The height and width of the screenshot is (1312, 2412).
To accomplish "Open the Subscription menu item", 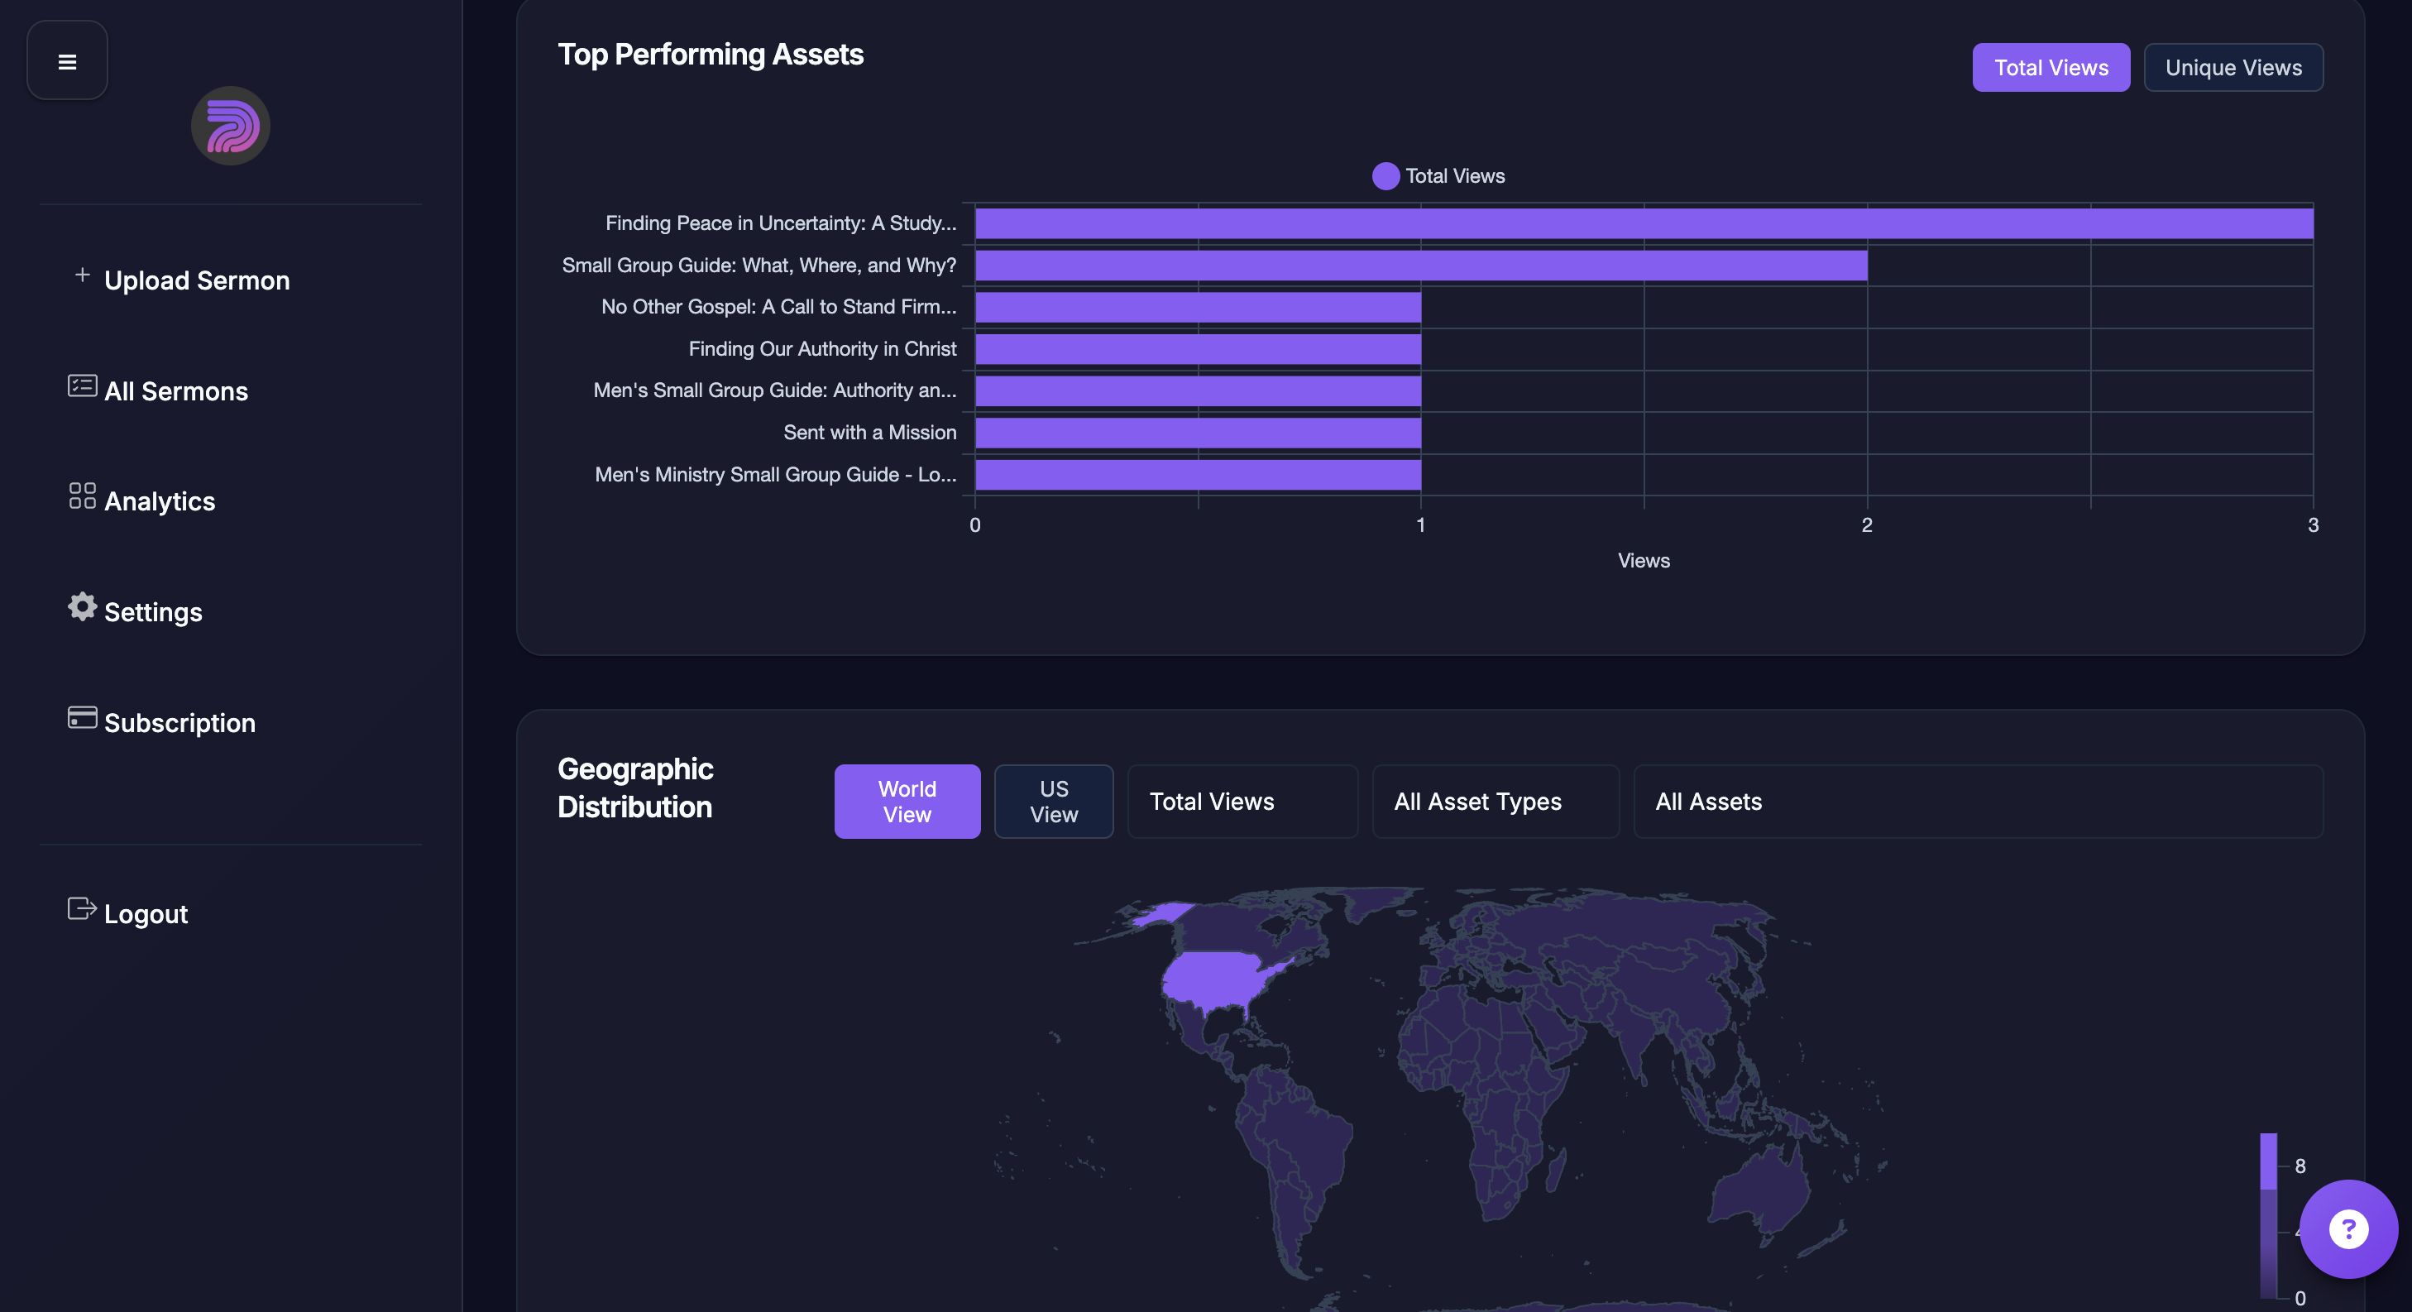I will click(179, 723).
